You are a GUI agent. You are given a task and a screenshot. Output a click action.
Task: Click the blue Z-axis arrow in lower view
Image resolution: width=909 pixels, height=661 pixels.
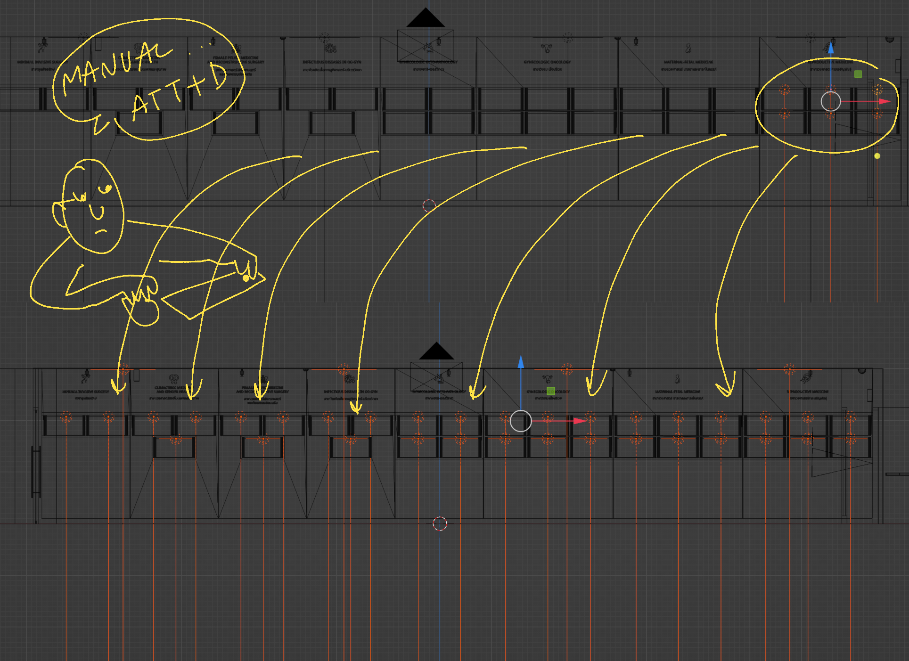click(x=521, y=362)
